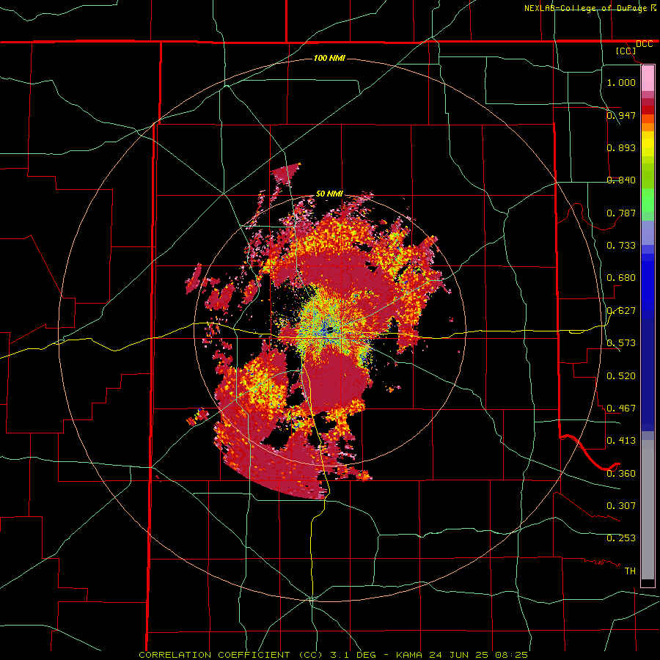Select the 0.467 legend value

click(621, 408)
